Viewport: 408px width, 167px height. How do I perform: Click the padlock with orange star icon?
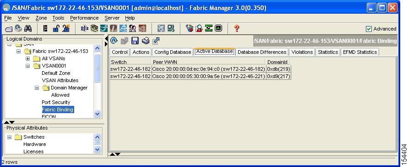66,29
